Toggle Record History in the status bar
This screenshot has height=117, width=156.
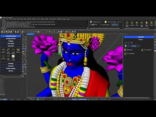(x=103, y=99)
